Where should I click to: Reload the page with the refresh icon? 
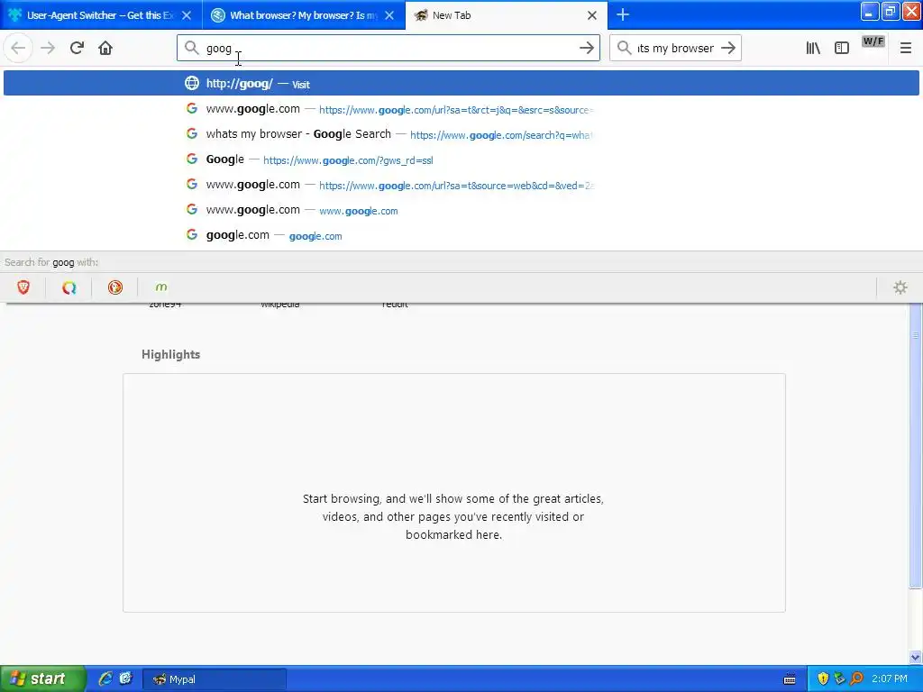77,48
